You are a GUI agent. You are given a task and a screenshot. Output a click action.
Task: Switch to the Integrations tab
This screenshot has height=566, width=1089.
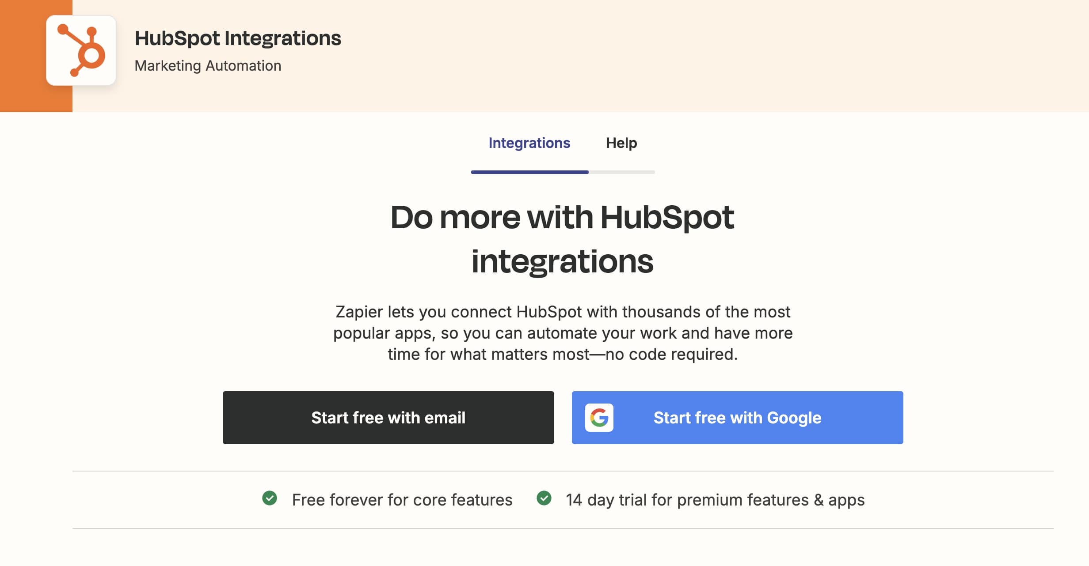pos(529,143)
